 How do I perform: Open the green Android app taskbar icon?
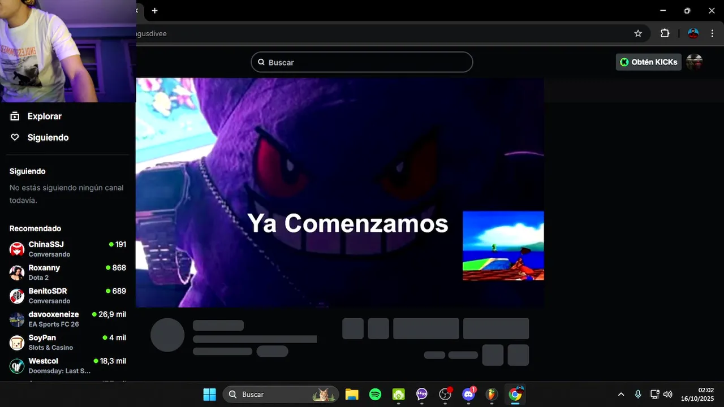tap(399, 394)
